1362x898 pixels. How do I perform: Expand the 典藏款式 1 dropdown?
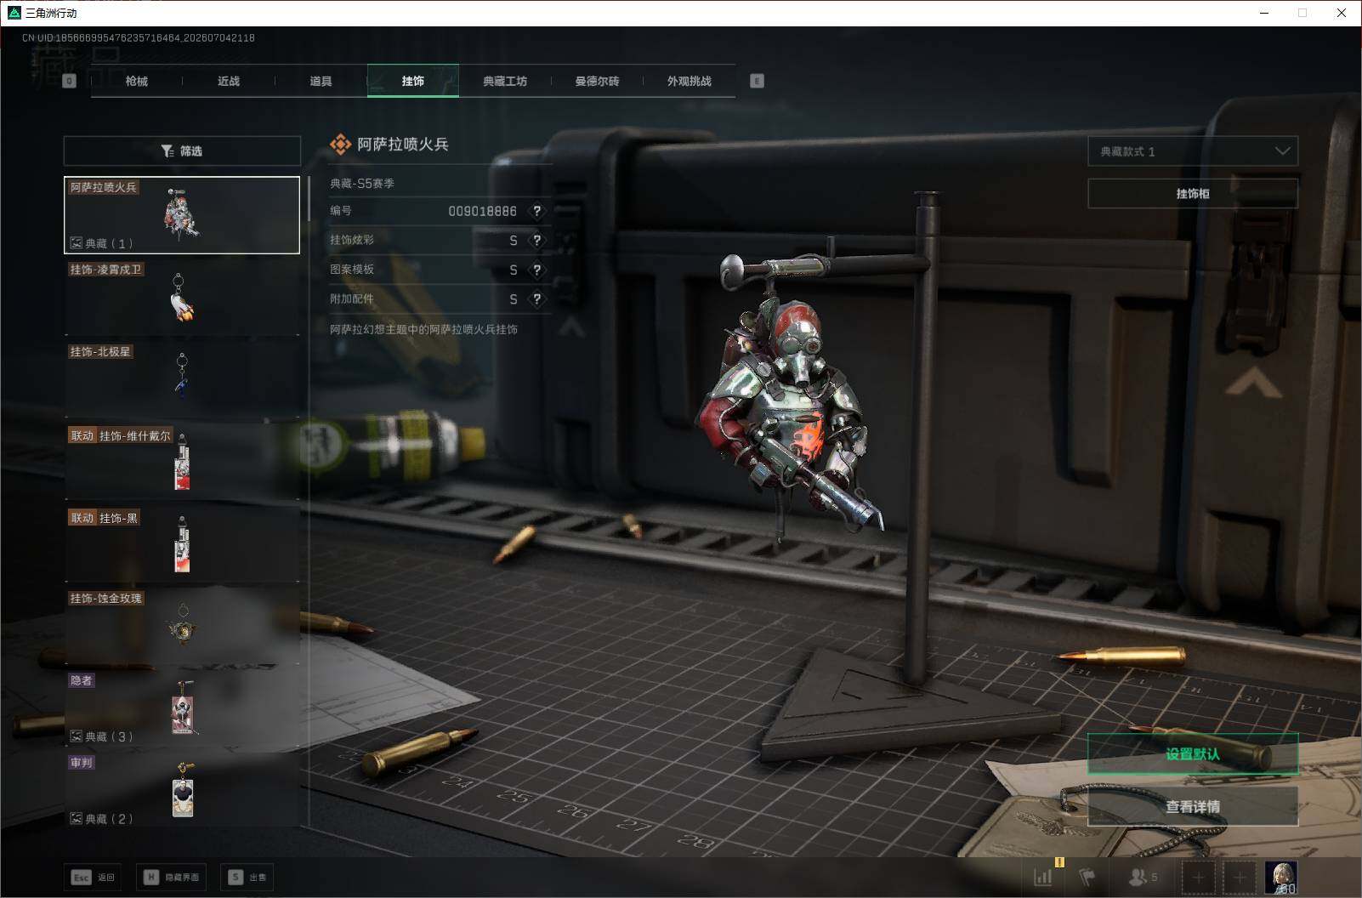pos(1193,151)
